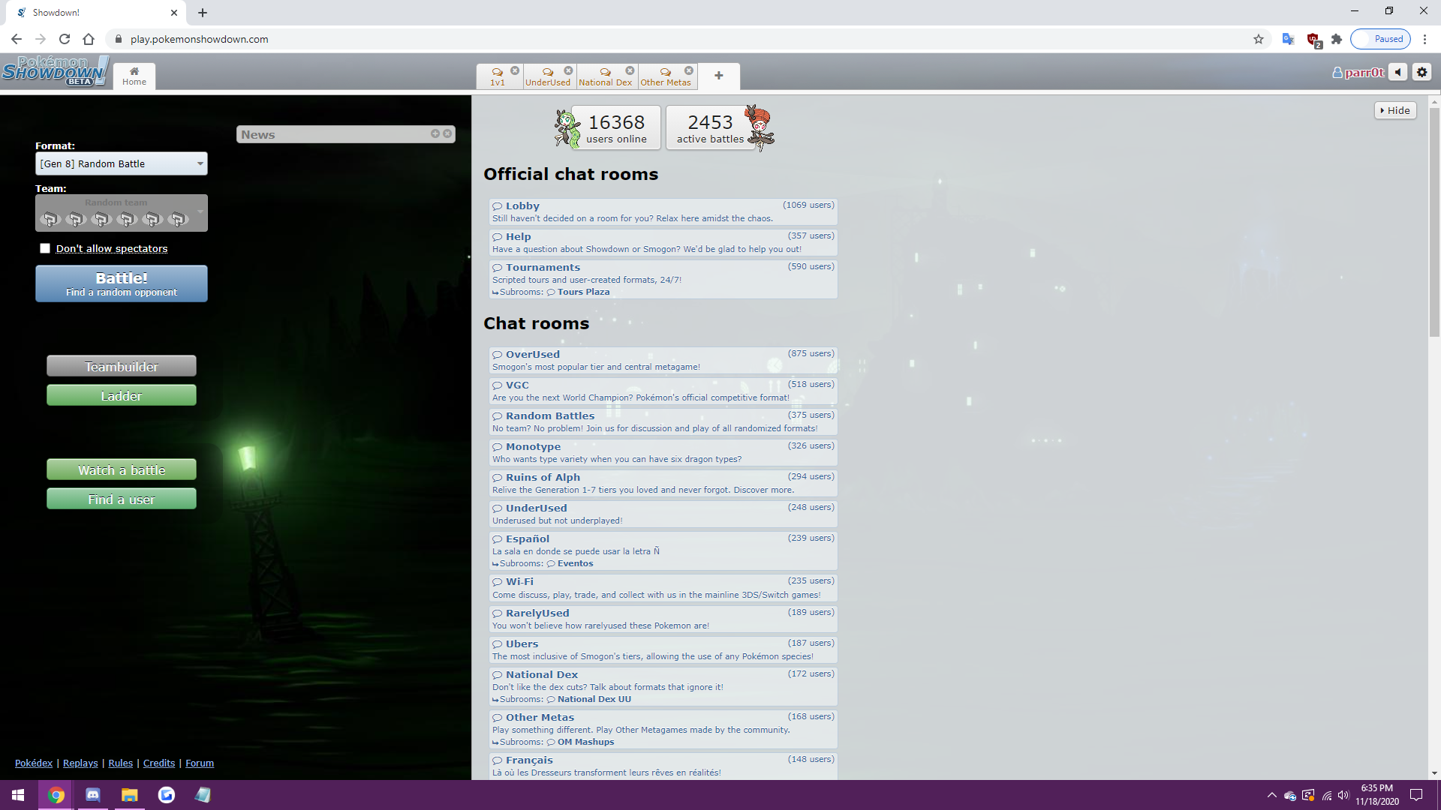1441x810 pixels.
Task: Join the Wi-Fi chat room
Action: pyautogui.click(x=663, y=587)
